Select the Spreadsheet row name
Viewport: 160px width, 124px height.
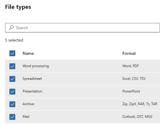click(32, 79)
